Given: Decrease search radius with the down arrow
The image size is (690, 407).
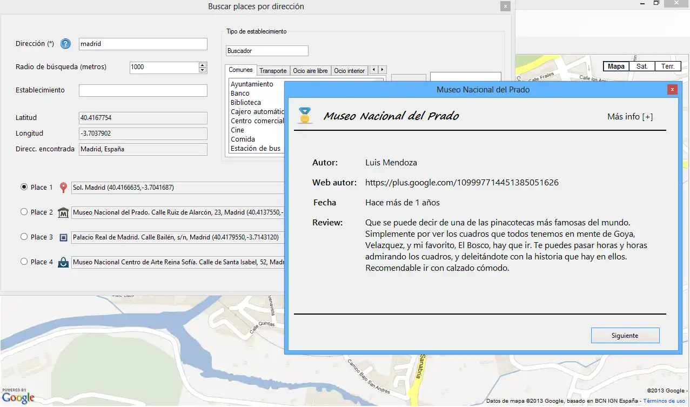Looking at the screenshot, I should click(x=203, y=70).
